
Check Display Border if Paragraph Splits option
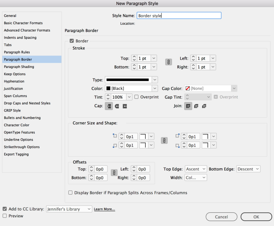(x=70, y=192)
